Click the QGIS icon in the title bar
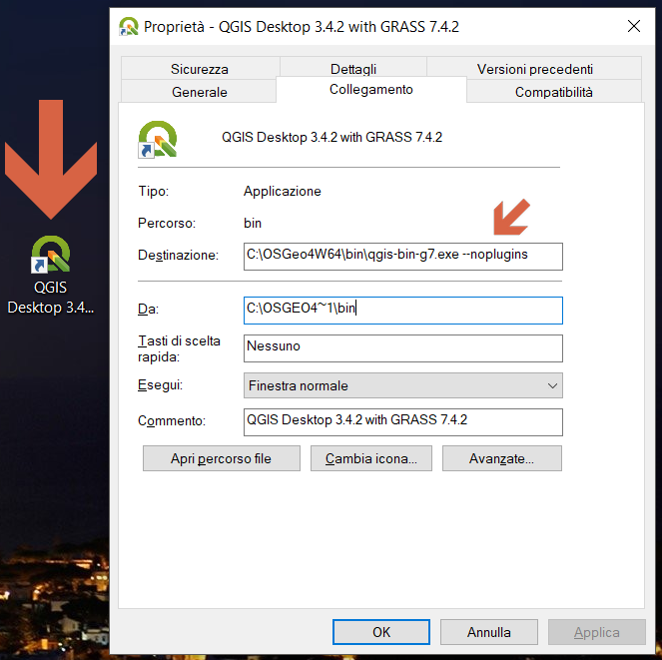 click(x=129, y=26)
